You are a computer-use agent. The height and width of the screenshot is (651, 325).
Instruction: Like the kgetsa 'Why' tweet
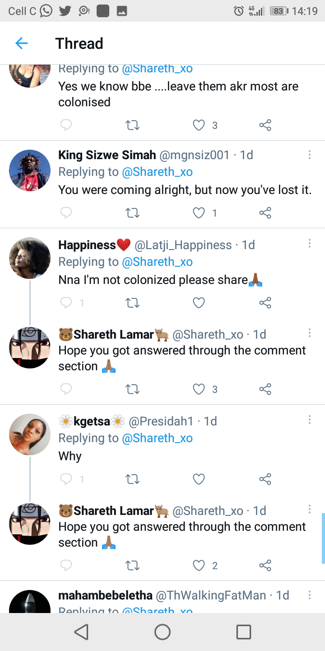[x=199, y=479]
